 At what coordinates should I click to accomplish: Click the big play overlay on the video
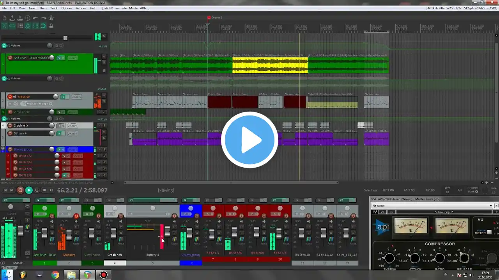click(249, 140)
